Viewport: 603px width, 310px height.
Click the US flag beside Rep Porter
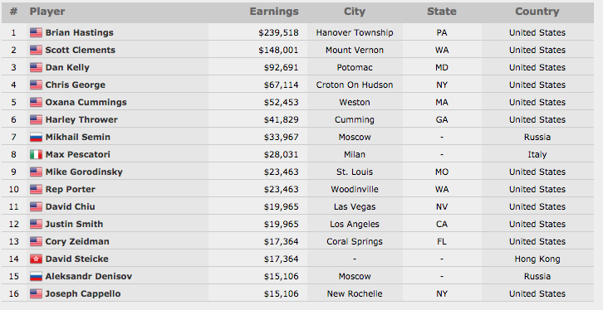[36, 189]
